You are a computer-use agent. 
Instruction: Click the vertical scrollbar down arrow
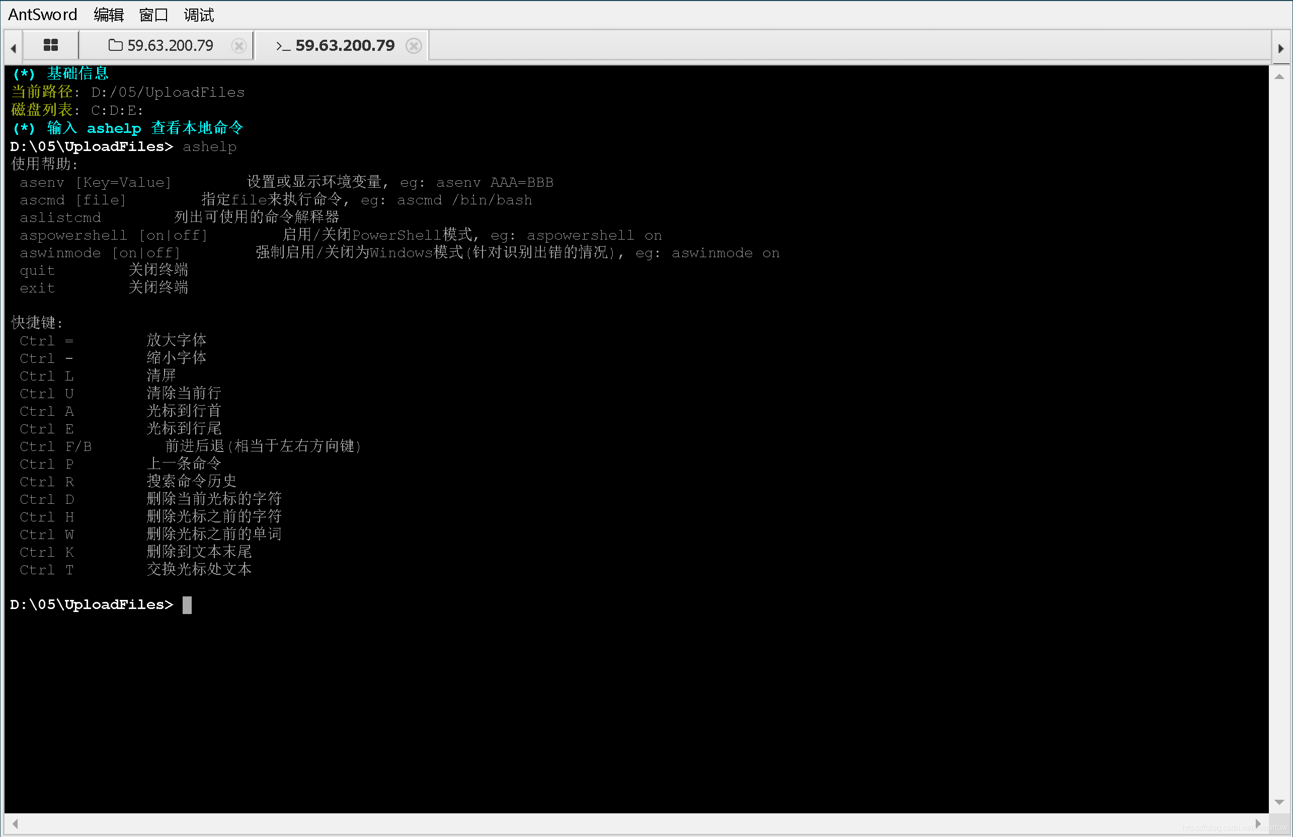tap(1279, 802)
